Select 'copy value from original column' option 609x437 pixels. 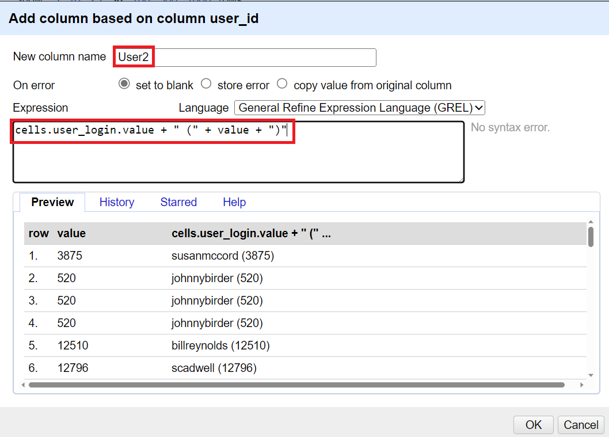tap(282, 84)
